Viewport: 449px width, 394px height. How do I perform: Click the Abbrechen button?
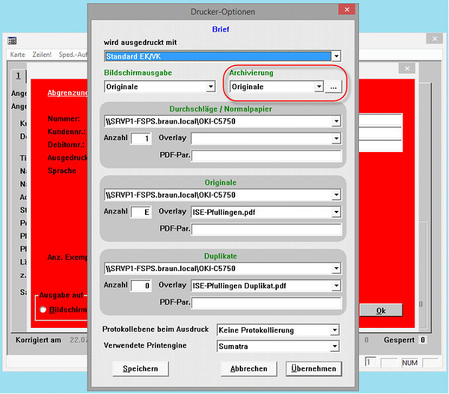click(x=248, y=369)
